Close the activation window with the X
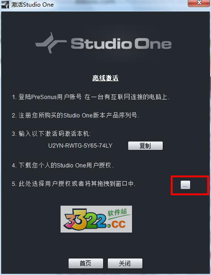The height and width of the screenshot is (275, 211). 199,3
